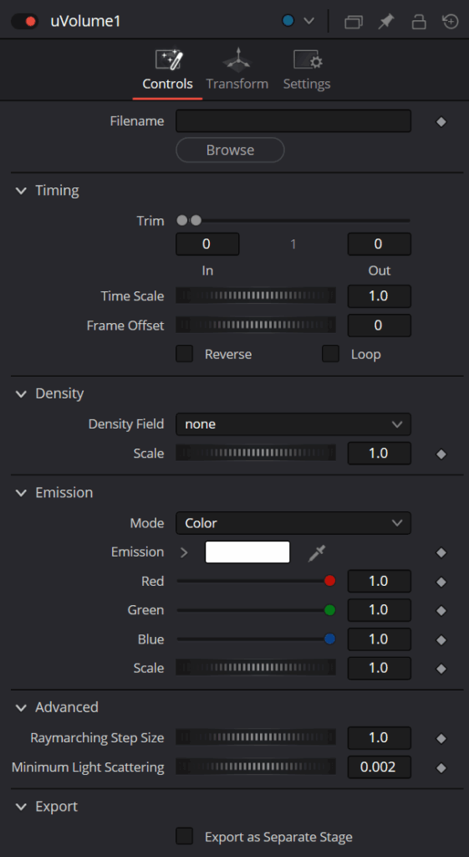Viewport: 469px width, 857px height.
Task: Lock the uVolume1 node controls
Action: 419,22
